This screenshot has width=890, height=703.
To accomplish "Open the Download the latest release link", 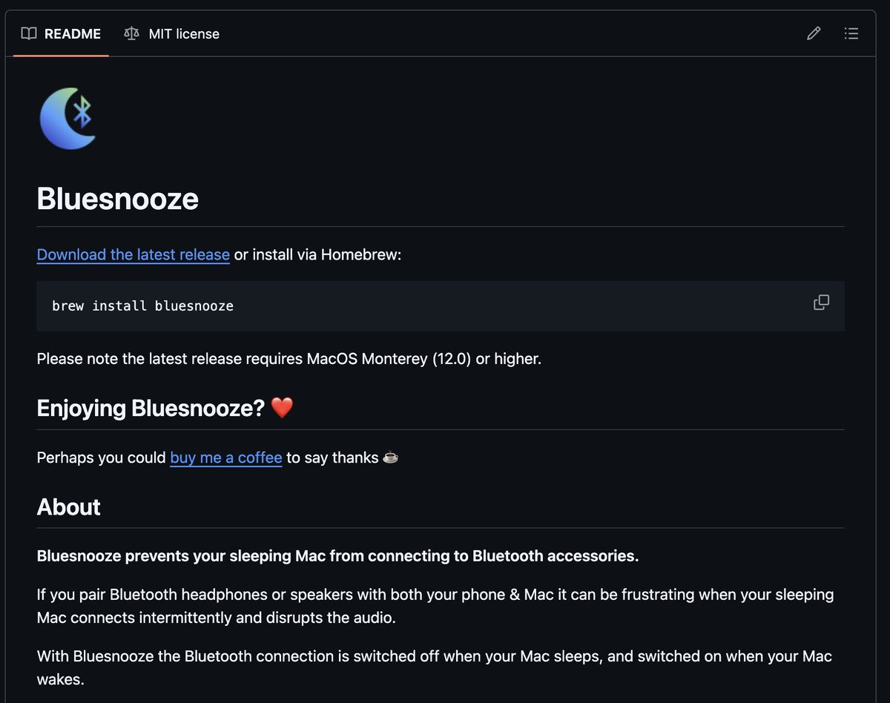I will tap(133, 254).
